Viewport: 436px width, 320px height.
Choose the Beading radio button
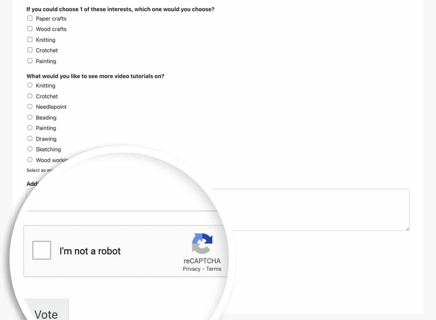(30, 117)
